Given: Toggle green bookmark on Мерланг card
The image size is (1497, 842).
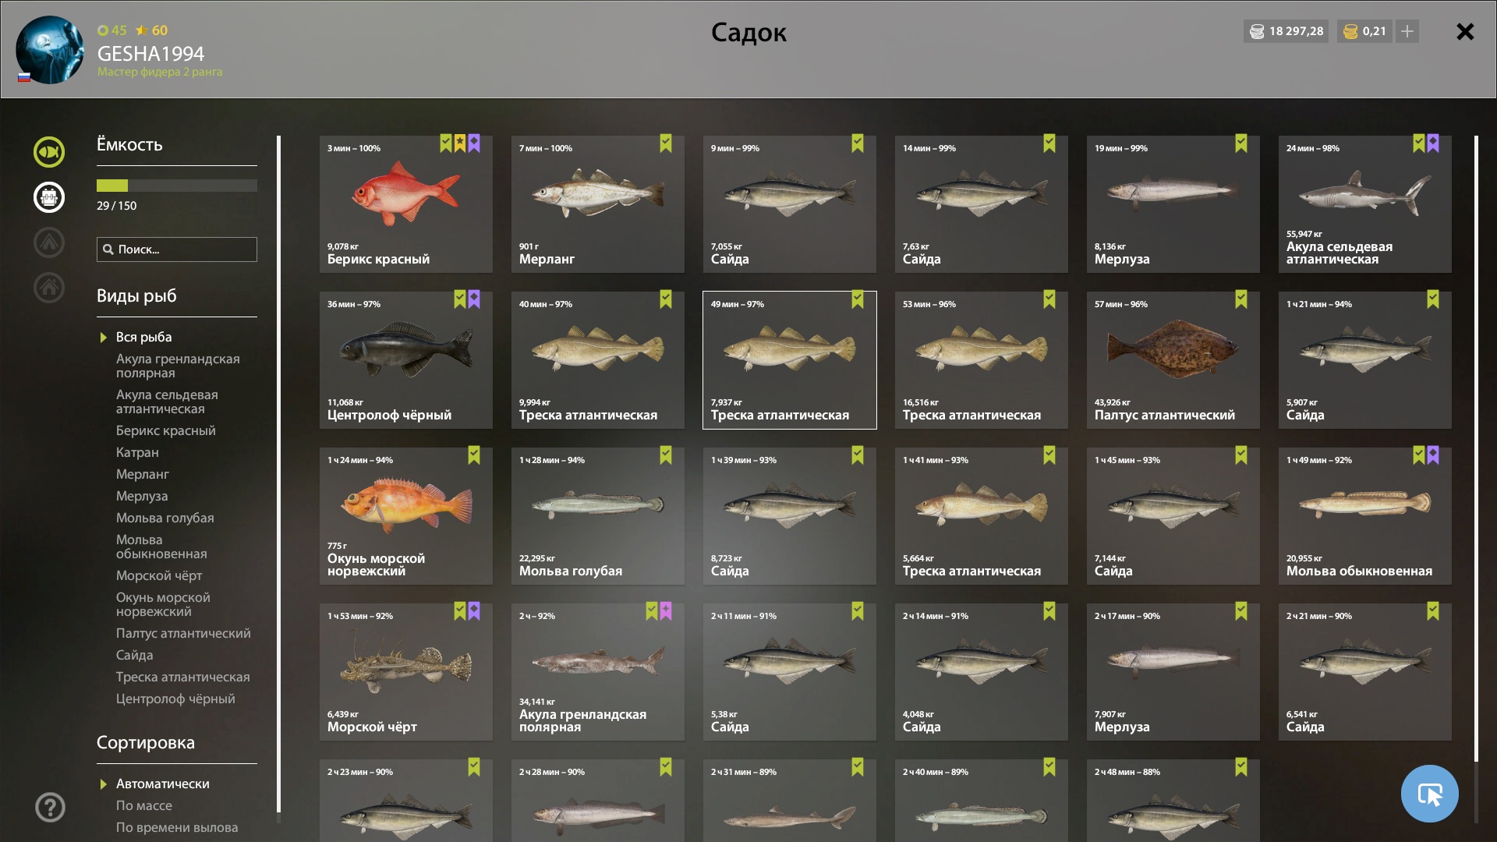Looking at the screenshot, I should click(666, 143).
